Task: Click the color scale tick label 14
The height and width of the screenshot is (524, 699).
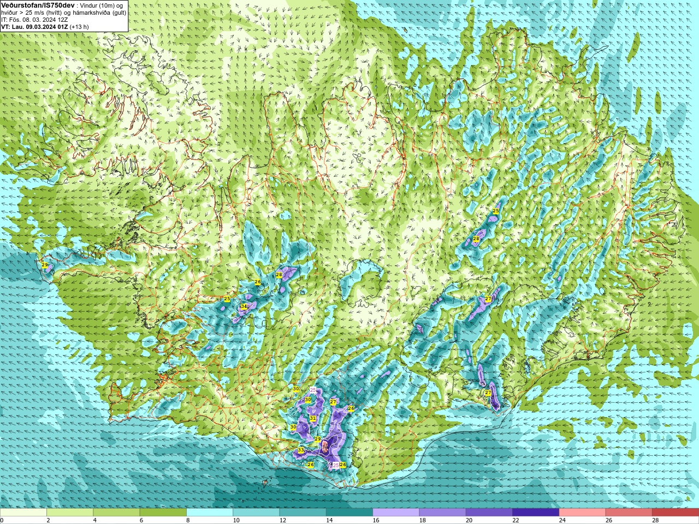Action: [329, 520]
